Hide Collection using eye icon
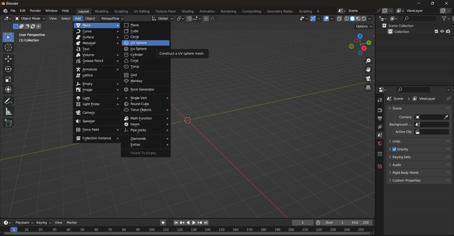 442,32
